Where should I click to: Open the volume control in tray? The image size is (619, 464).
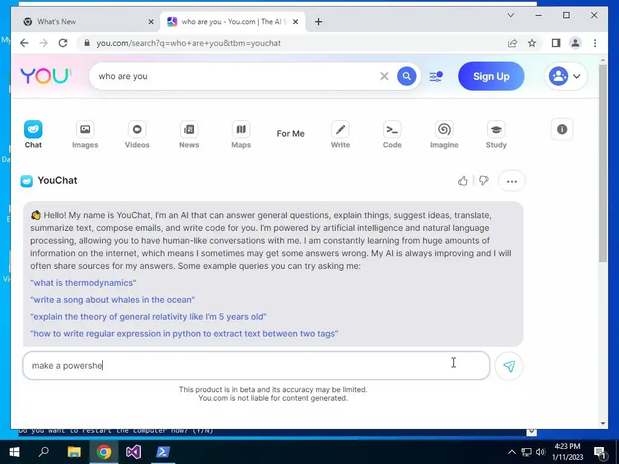[540, 452]
